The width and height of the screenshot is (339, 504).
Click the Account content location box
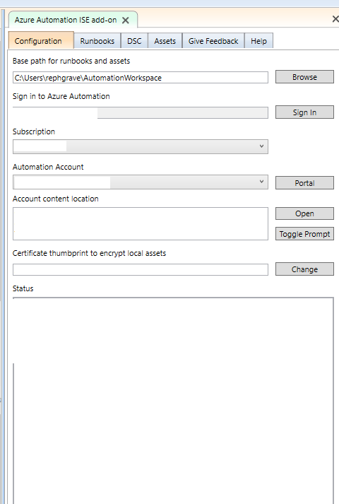coord(141,223)
